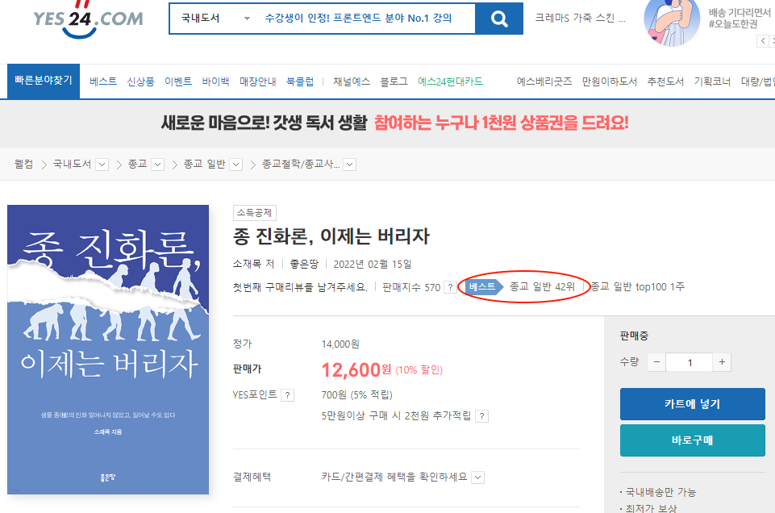Click the 14,000원 list price
The width and height of the screenshot is (775, 513).
[340, 344]
